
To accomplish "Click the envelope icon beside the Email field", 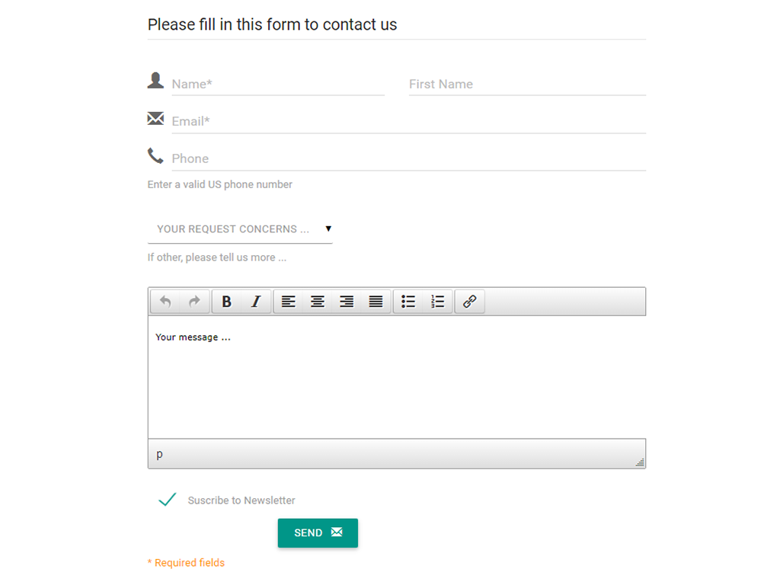I will 155,118.
